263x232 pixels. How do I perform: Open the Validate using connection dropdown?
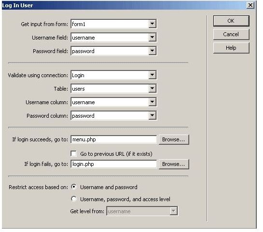click(x=114, y=75)
